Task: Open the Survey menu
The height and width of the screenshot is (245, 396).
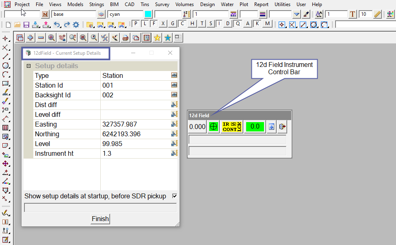Action: coord(162,4)
